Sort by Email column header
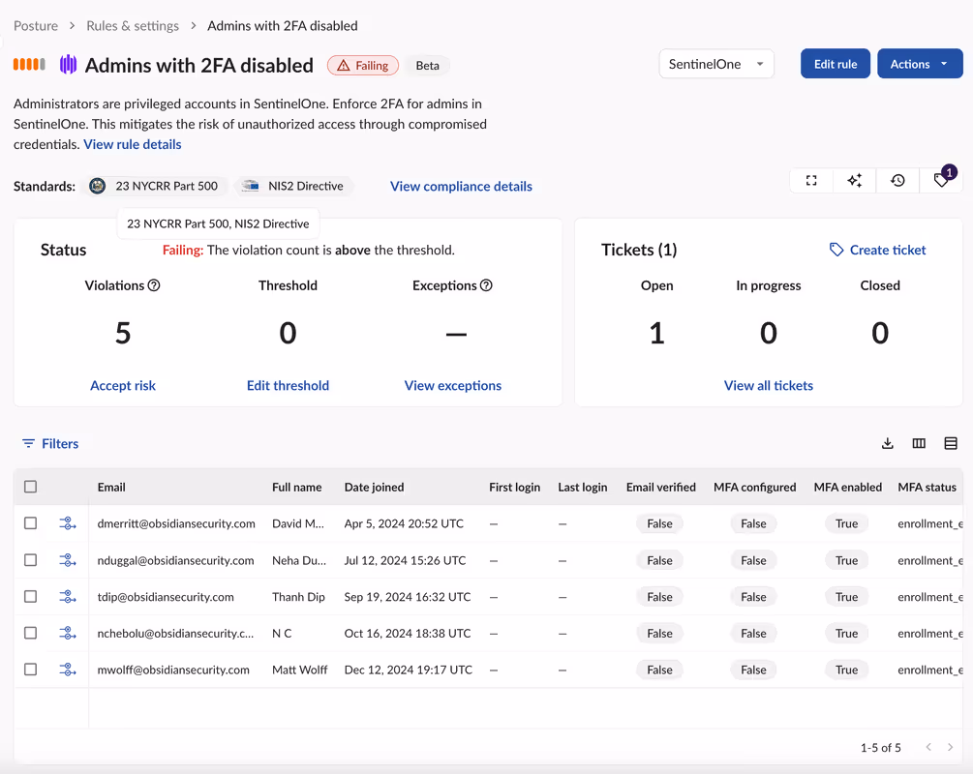 (111, 488)
